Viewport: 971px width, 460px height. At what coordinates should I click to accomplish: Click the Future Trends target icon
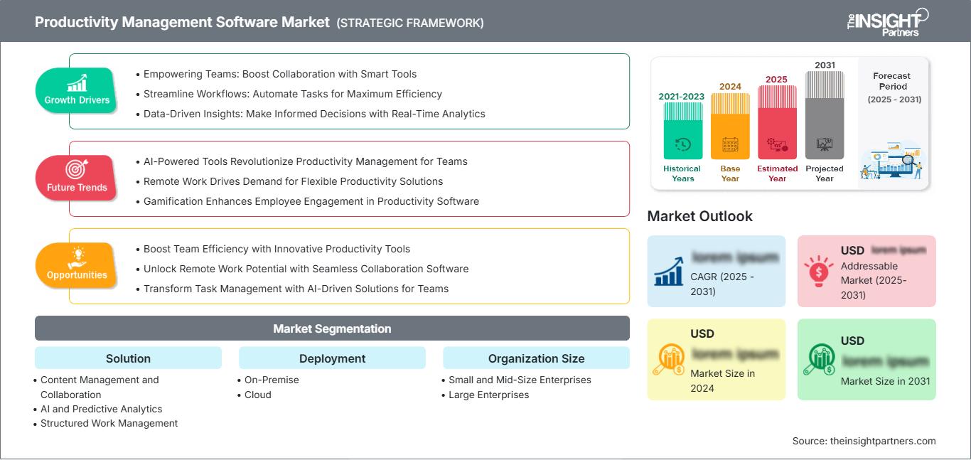click(x=77, y=169)
